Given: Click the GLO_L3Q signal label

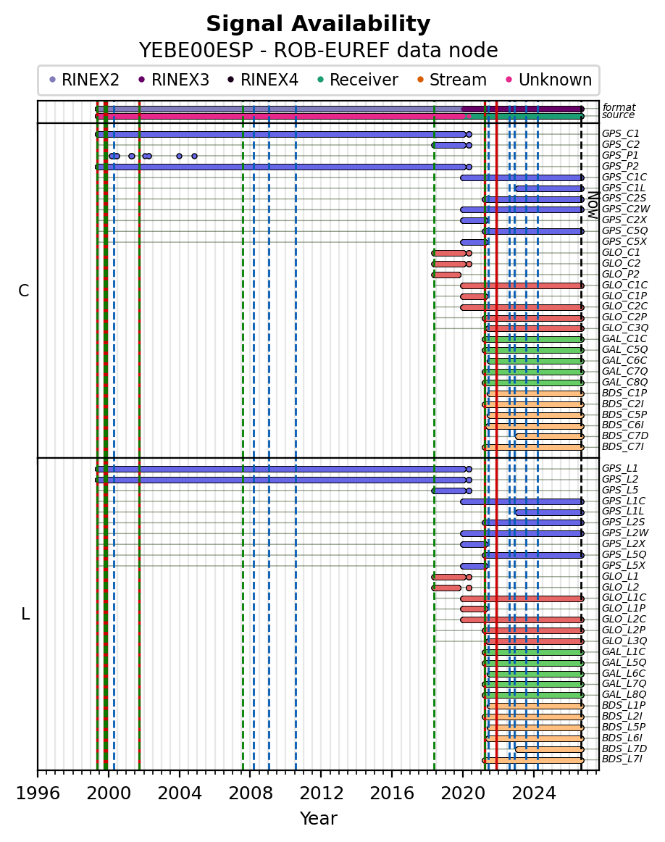Looking at the screenshot, I should [624, 641].
